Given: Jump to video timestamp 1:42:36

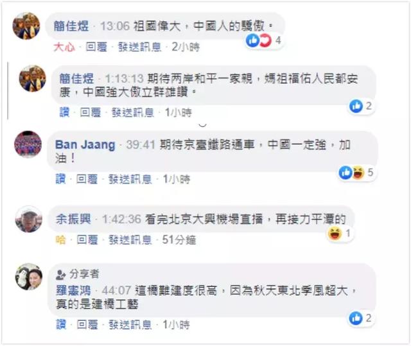Looking at the screenshot, I should coord(121,220).
